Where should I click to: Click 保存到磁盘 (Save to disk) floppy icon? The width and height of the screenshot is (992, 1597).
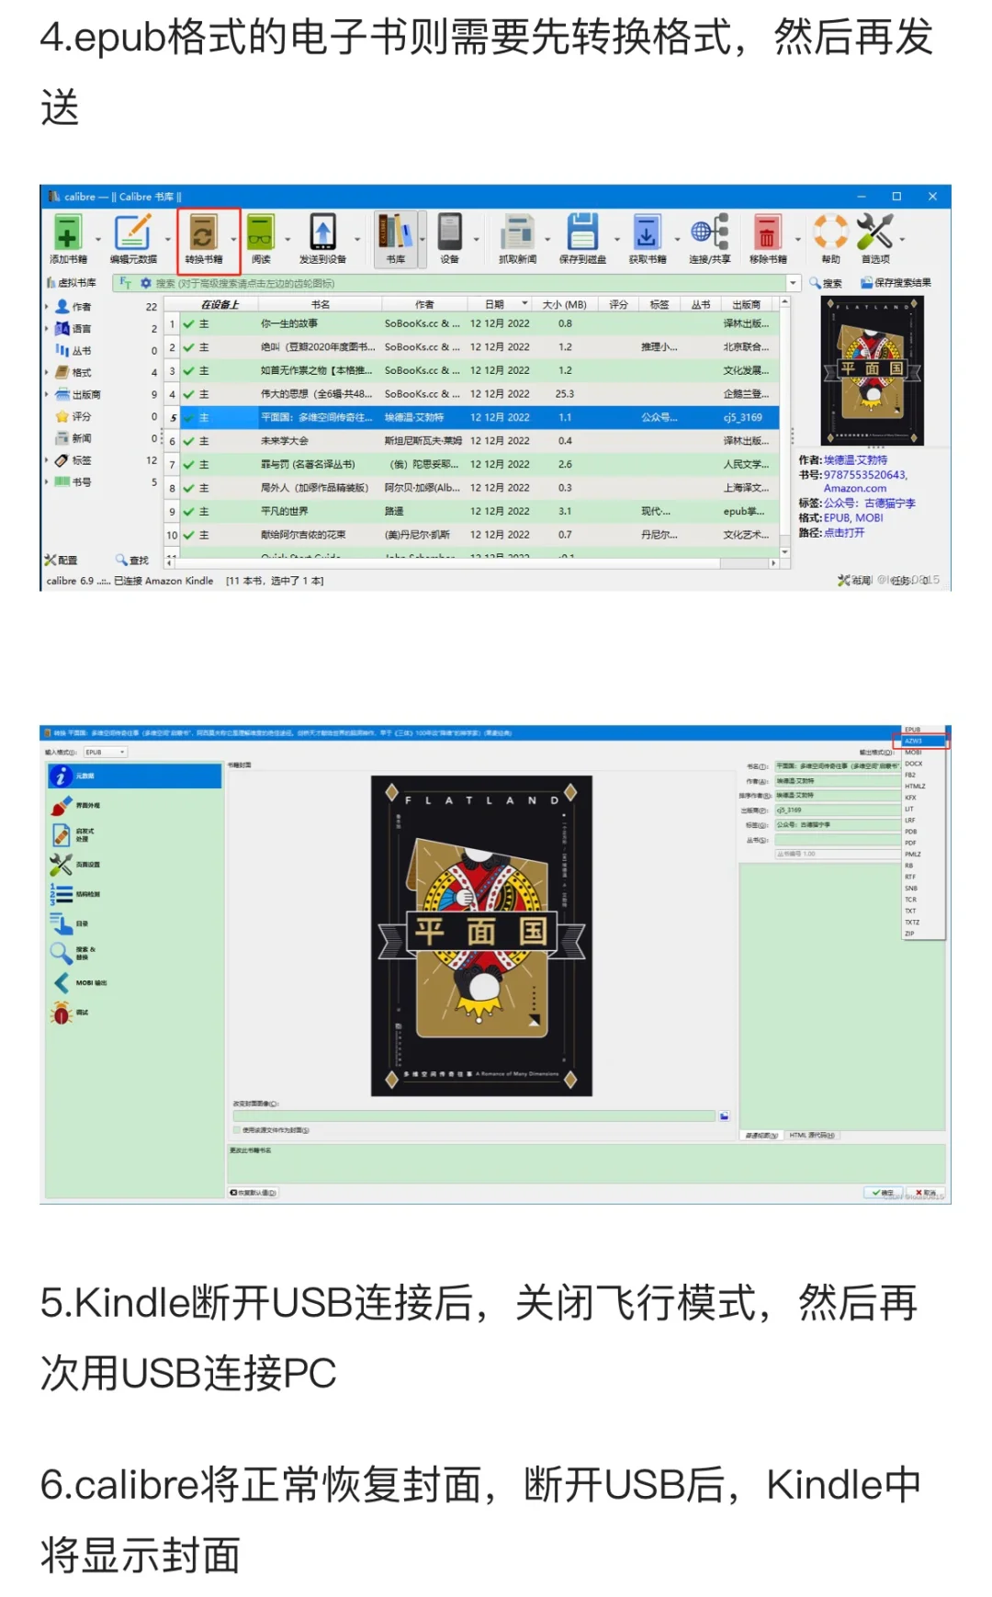pos(582,232)
